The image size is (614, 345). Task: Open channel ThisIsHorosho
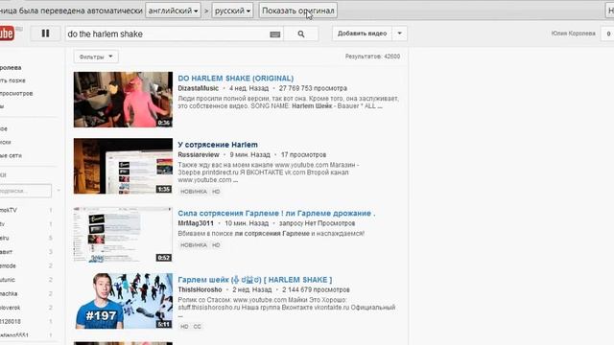(200, 289)
